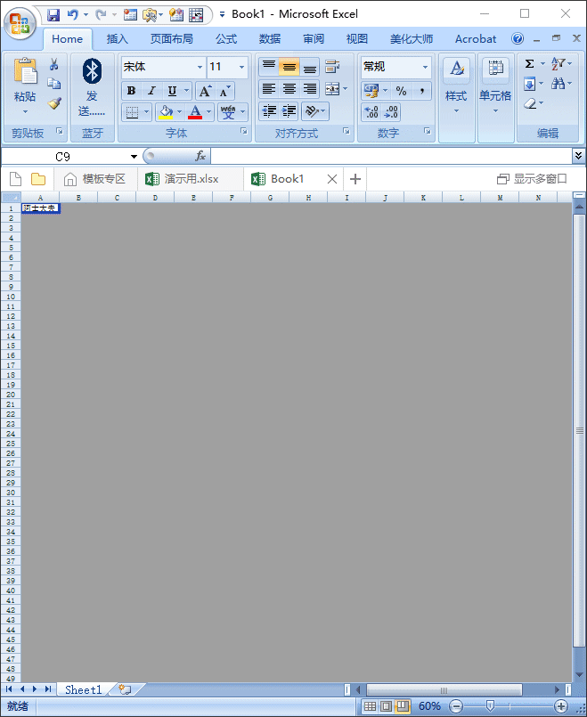Open 模板专区 template zone

[95, 179]
